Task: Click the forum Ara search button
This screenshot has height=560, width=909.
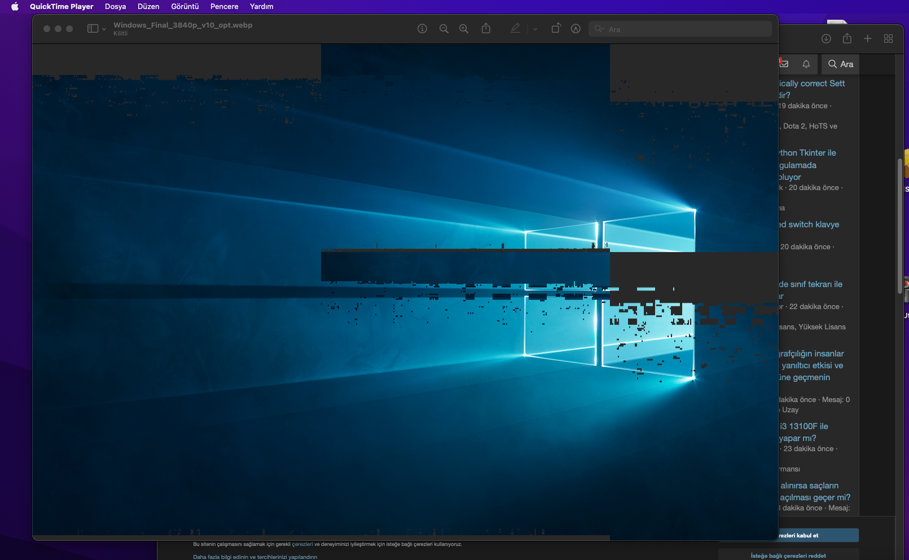Action: click(x=840, y=64)
